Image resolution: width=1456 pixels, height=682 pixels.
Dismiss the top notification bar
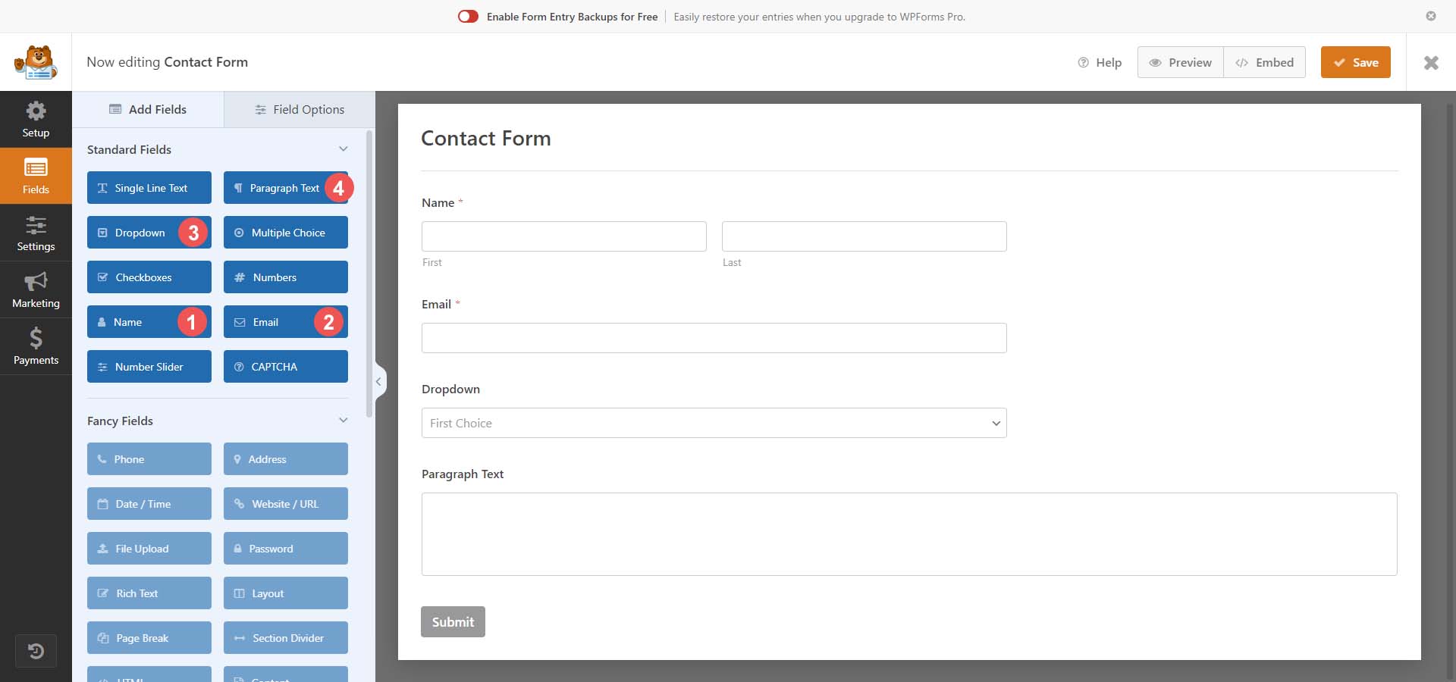1431,16
